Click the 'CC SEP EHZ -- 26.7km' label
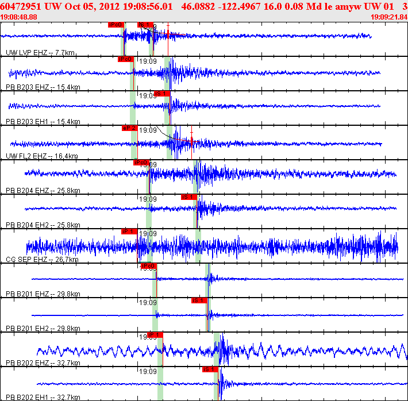This screenshot has height=401, width=408. tap(42, 260)
